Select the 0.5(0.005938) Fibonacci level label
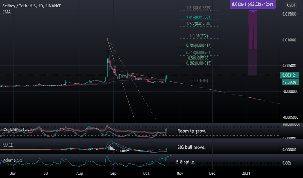This screenshot has height=178, width=303. [199, 58]
